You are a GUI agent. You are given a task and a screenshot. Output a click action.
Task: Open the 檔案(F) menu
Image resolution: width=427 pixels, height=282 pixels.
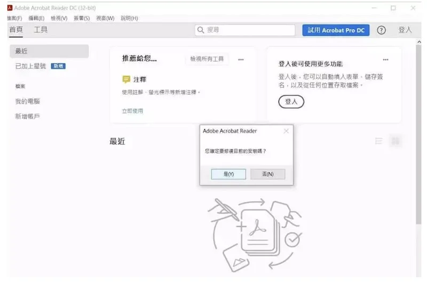click(x=14, y=18)
